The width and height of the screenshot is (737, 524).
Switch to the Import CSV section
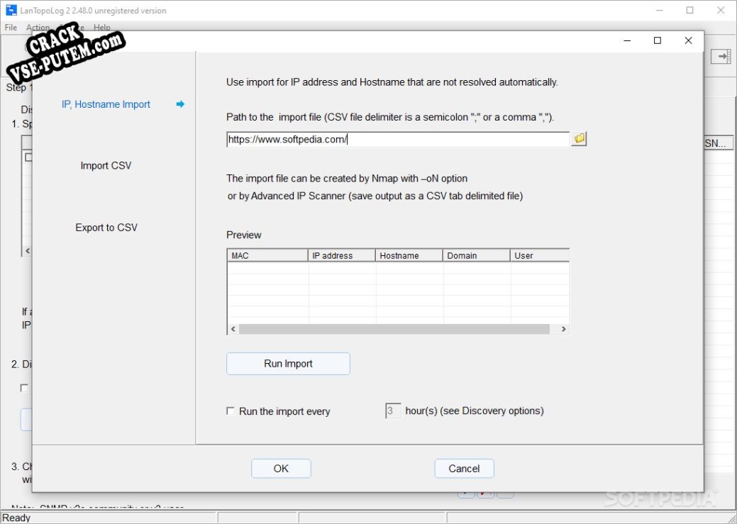click(x=106, y=165)
